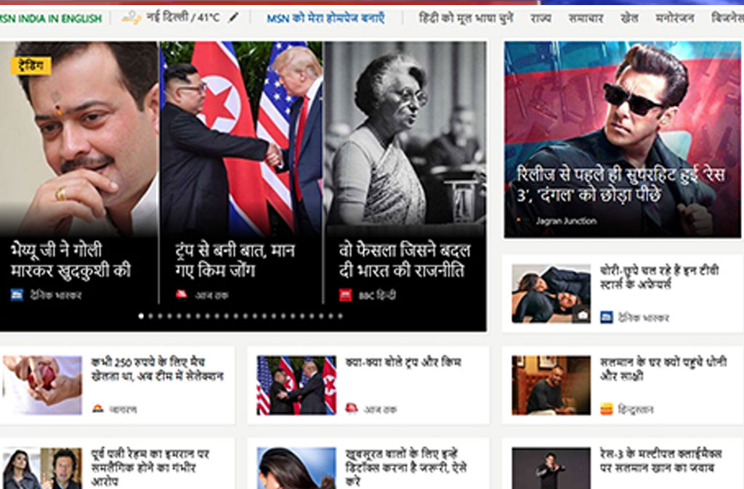The image size is (744, 489).
Task: Switch to MSN India in English
Action: (x=51, y=18)
